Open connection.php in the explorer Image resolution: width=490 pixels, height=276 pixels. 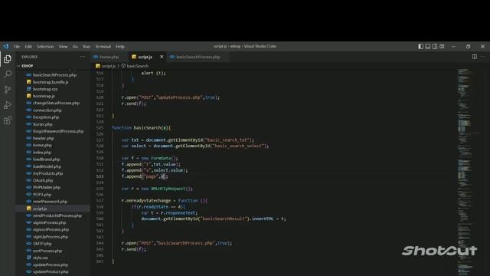tap(47, 110)
